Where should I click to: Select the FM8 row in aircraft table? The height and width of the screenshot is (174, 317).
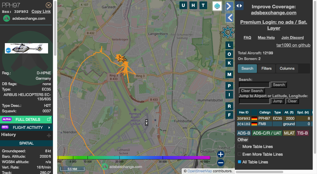pyautogui.click(x=274, y=124)
